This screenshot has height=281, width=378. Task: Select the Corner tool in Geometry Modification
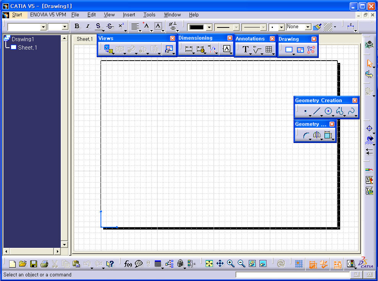pos(306,135)
